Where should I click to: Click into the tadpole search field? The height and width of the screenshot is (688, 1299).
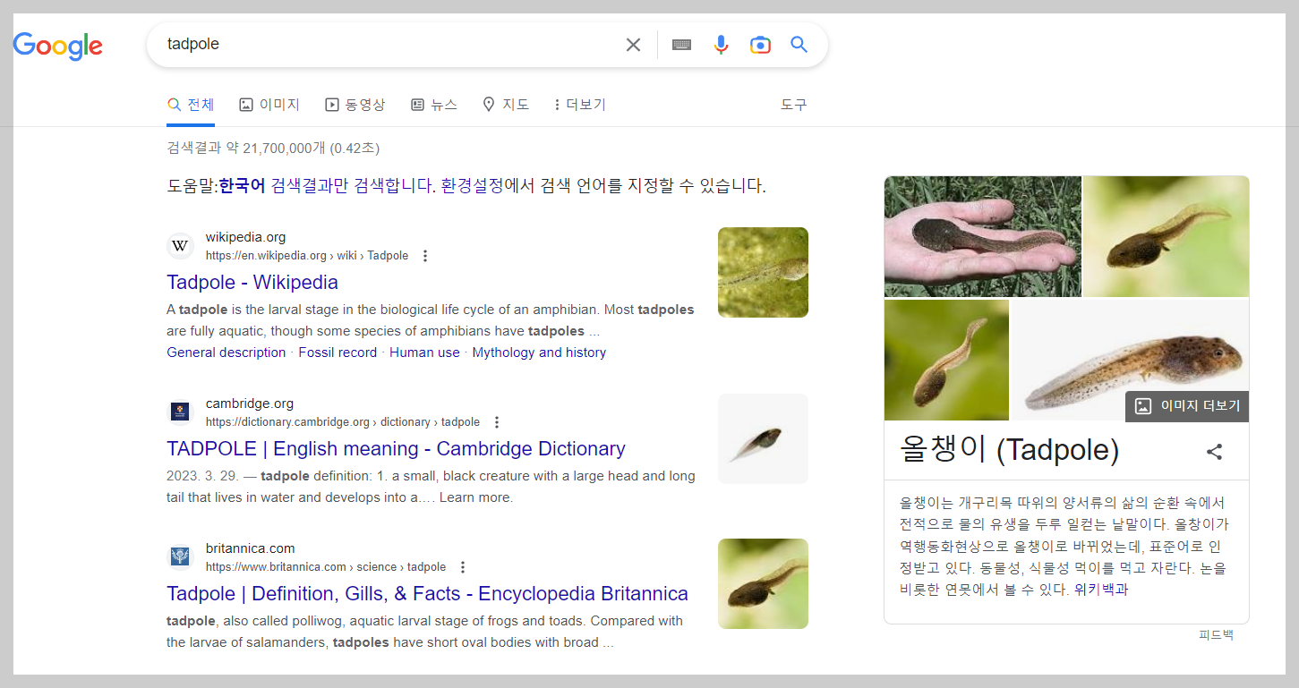(x=389, y=45)
